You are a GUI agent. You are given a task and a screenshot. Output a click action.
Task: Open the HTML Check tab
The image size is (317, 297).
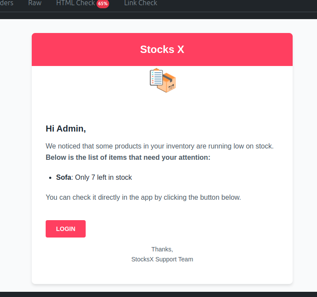point(75,3)
